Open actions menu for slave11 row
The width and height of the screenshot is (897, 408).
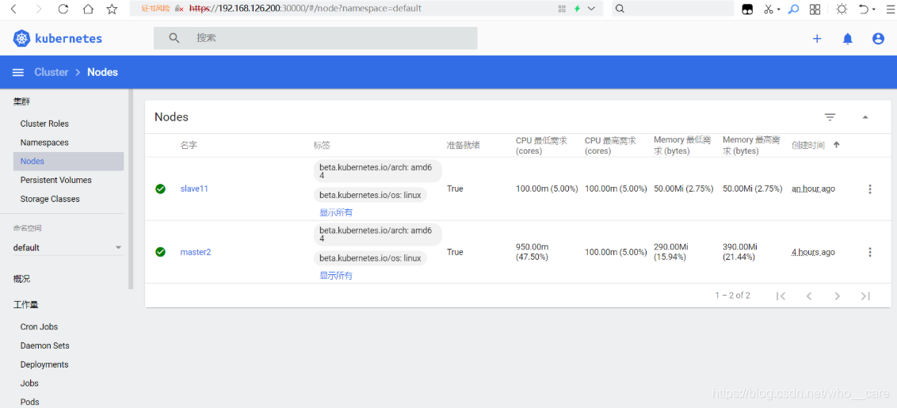(x=869, y=189)
